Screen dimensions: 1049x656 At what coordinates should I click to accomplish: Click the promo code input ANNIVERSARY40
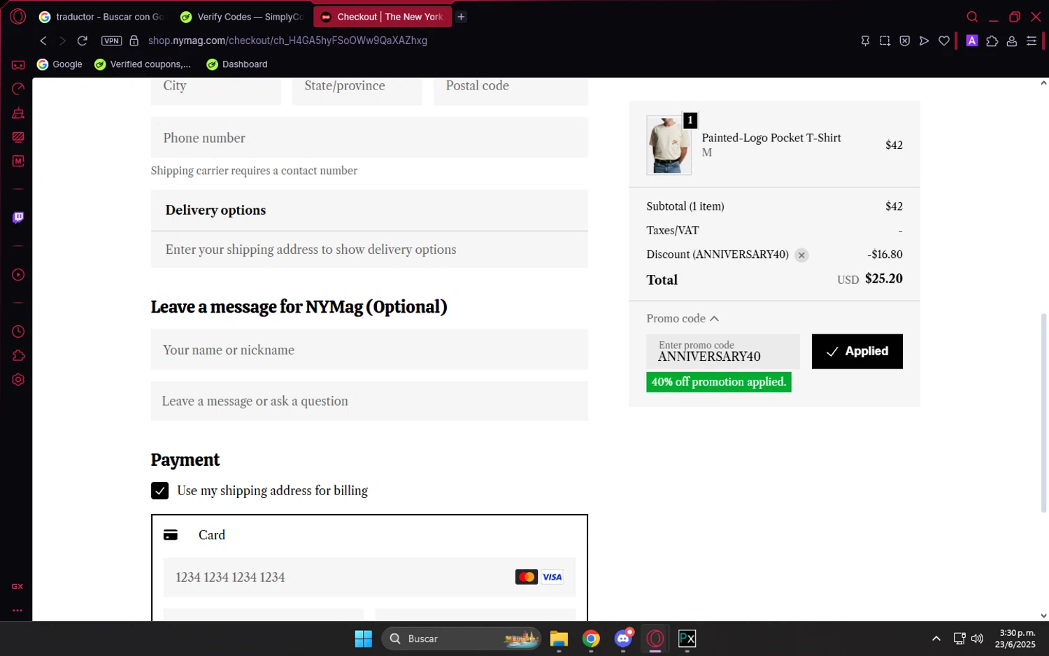click(722, 351)
